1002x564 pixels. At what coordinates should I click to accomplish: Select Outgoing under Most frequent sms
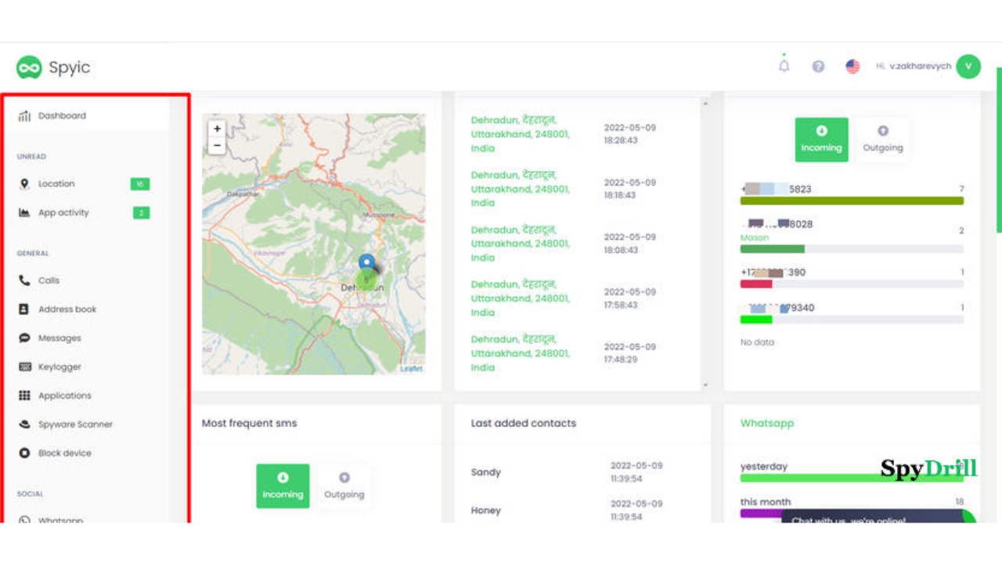pos(344,486)
